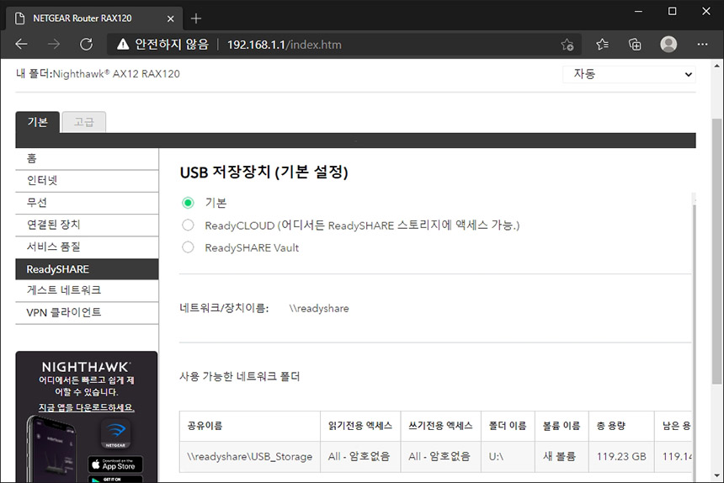Screen dimensions: 724x483
Task: Open 인터넷 in the sidebar
Action: (x=87, y=181)
